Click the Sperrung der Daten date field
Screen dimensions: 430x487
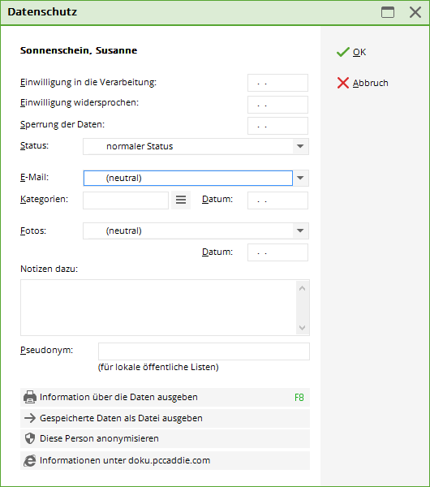[x=277, y=126]
